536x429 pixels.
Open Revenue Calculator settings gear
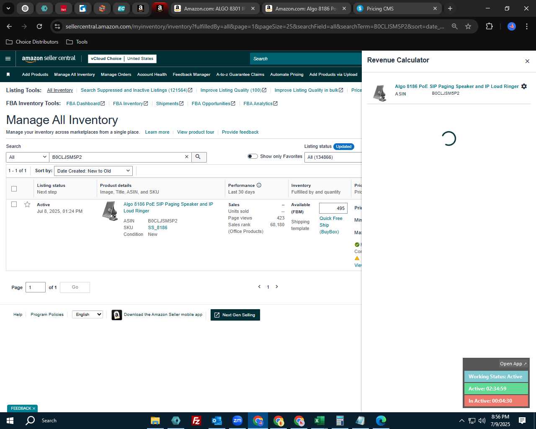click(x=524, y=86)
